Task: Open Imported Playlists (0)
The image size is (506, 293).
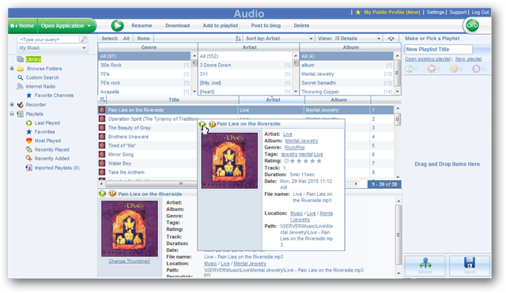Action: click(x=57, y=168)
